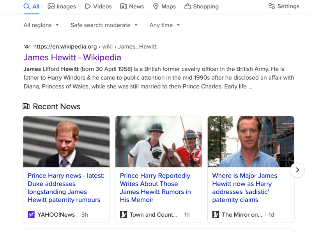Screen dimensions: 313x233
Task: Expand the All regions dropdown
Action: 41,25
